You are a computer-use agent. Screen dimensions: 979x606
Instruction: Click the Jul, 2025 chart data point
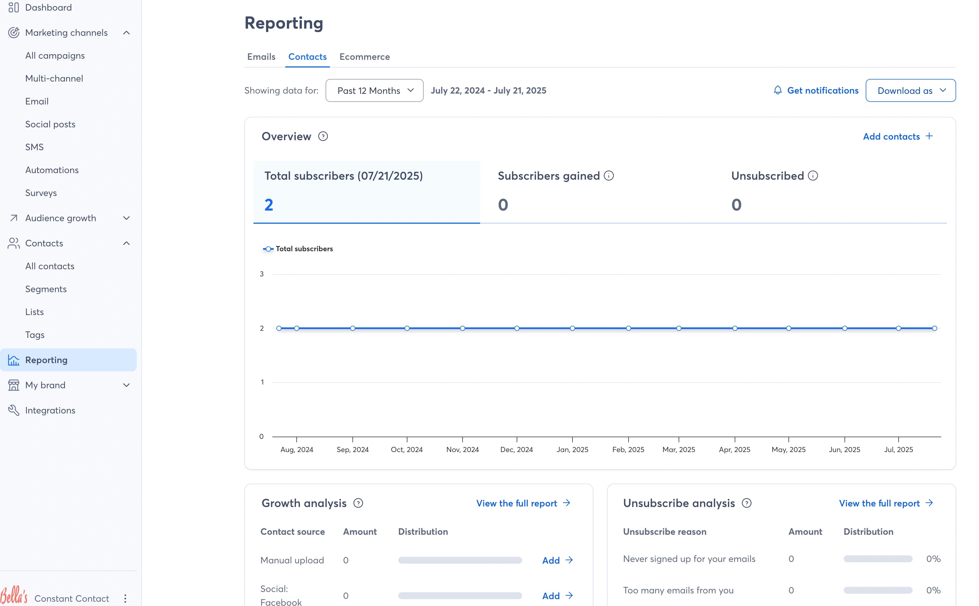[898, 328]
